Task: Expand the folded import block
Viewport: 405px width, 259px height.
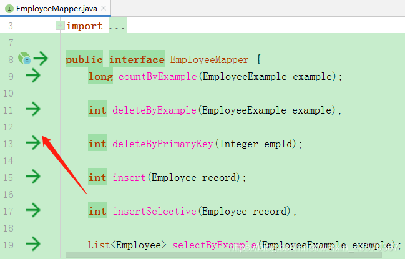Action: (x=60, y=26)
